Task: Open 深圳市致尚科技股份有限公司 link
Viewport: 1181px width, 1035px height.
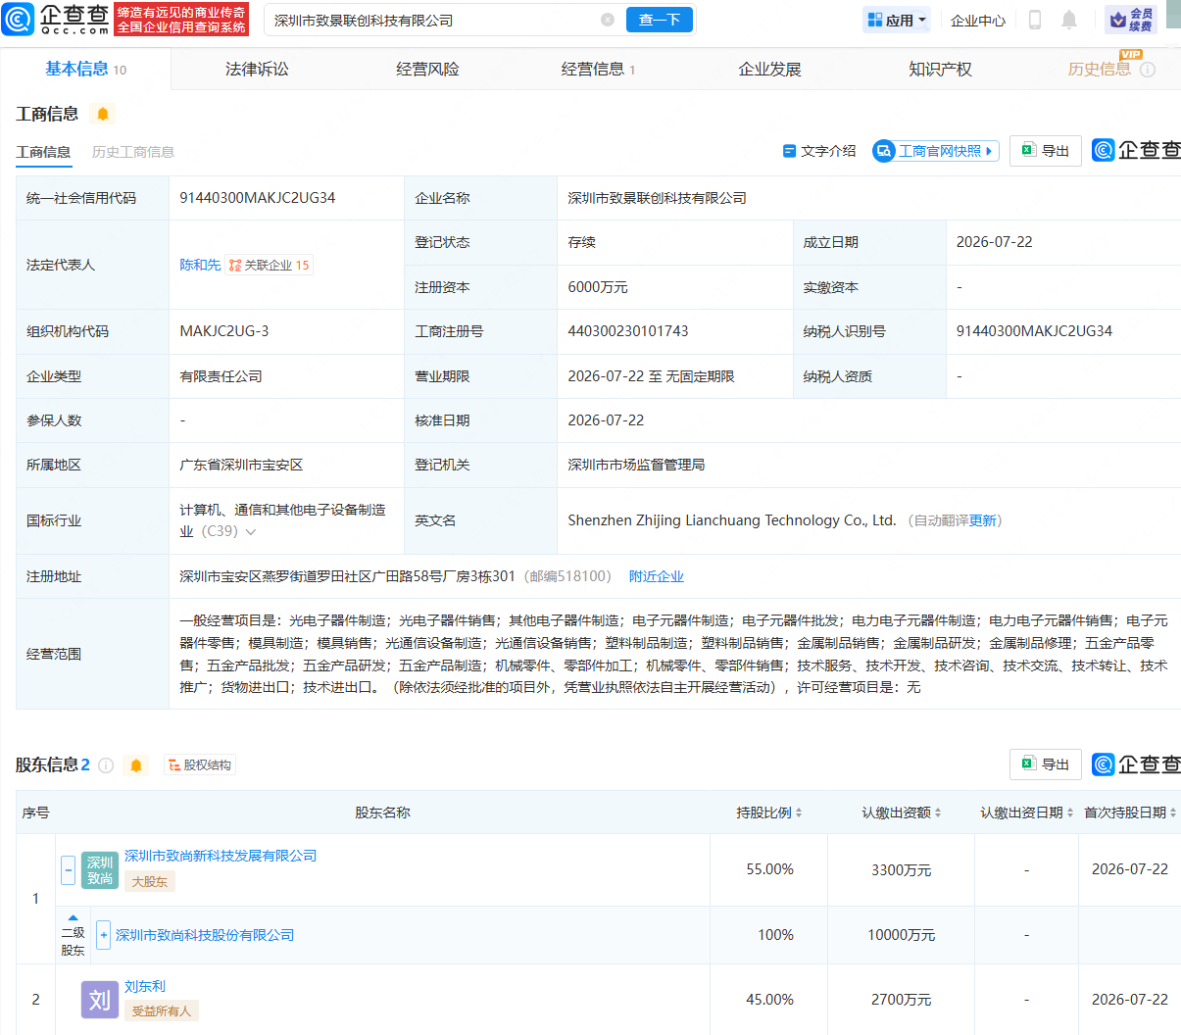Action: point(205,935)
